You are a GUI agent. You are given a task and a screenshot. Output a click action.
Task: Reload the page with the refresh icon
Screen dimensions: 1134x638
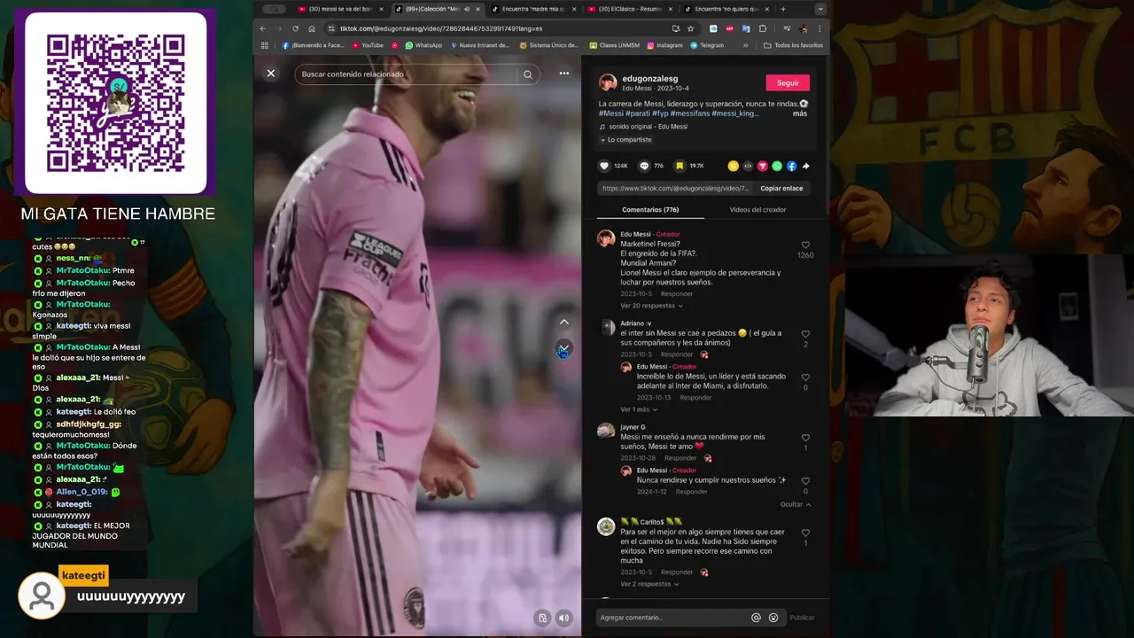click(295, 28)
